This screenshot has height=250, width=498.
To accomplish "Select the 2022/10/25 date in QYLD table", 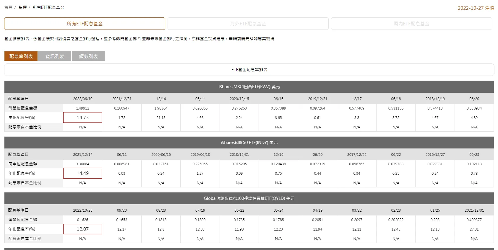I will (x=83, y=210).
